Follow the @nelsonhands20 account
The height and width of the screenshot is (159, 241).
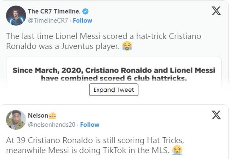tap(90, 125)
